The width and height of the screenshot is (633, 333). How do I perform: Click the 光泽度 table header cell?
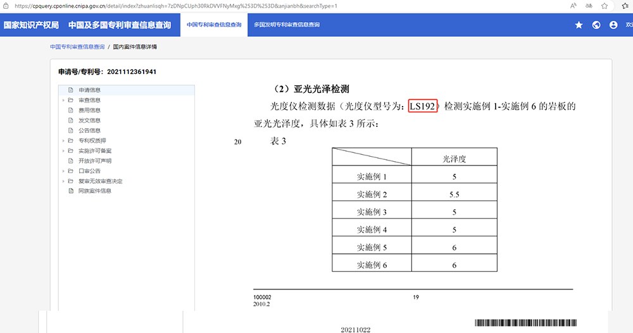point(454,157)
